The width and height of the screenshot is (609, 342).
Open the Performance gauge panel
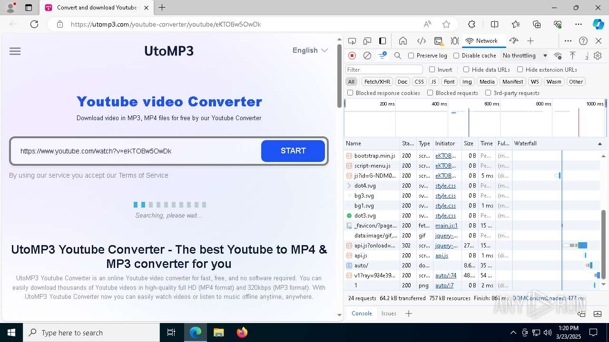[513, 41]
